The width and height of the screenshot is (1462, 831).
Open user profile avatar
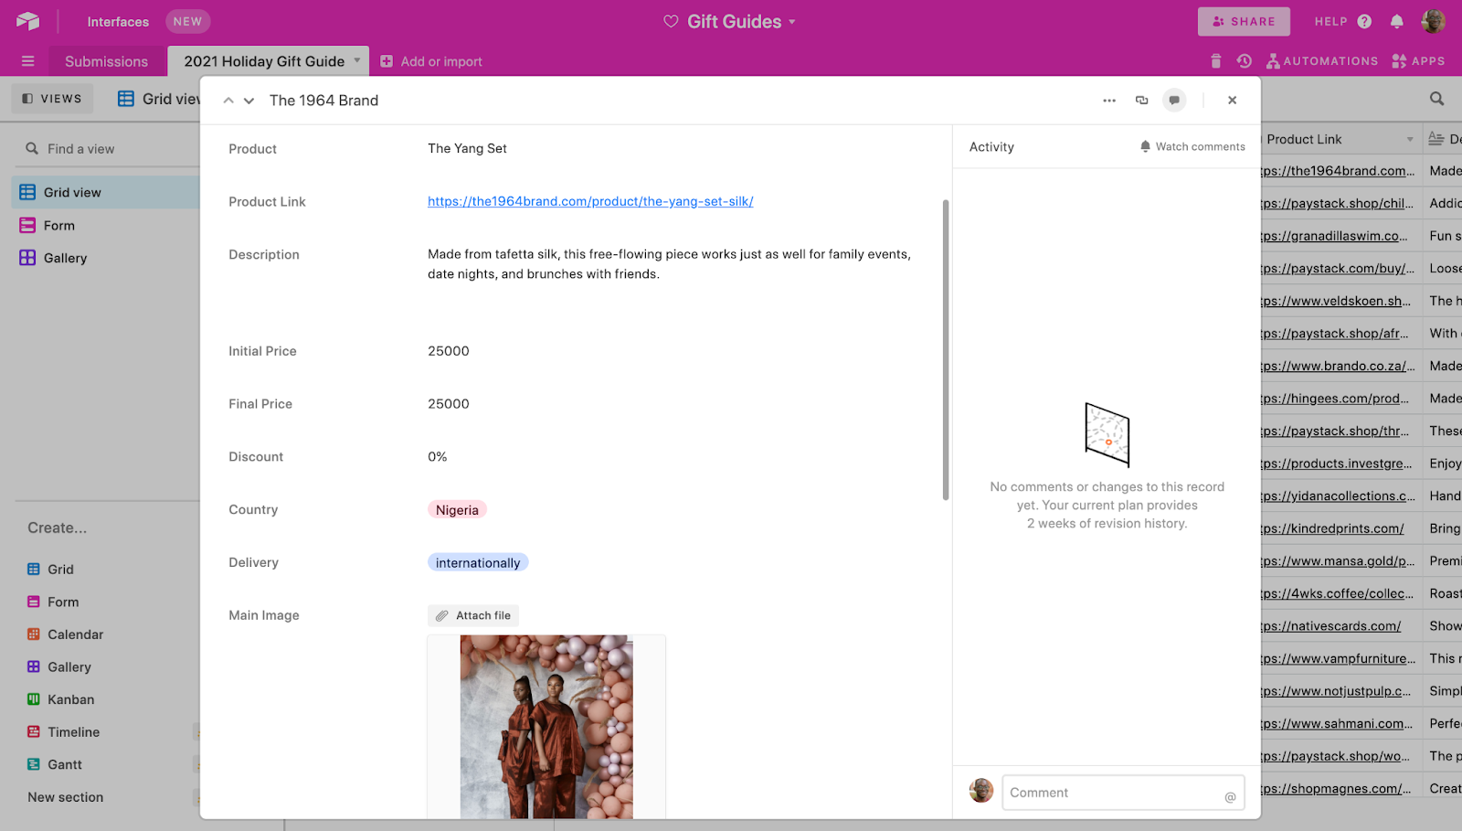[1433, 21]
